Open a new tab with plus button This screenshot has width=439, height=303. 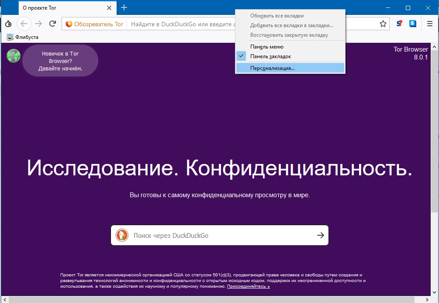pos(124,7)
